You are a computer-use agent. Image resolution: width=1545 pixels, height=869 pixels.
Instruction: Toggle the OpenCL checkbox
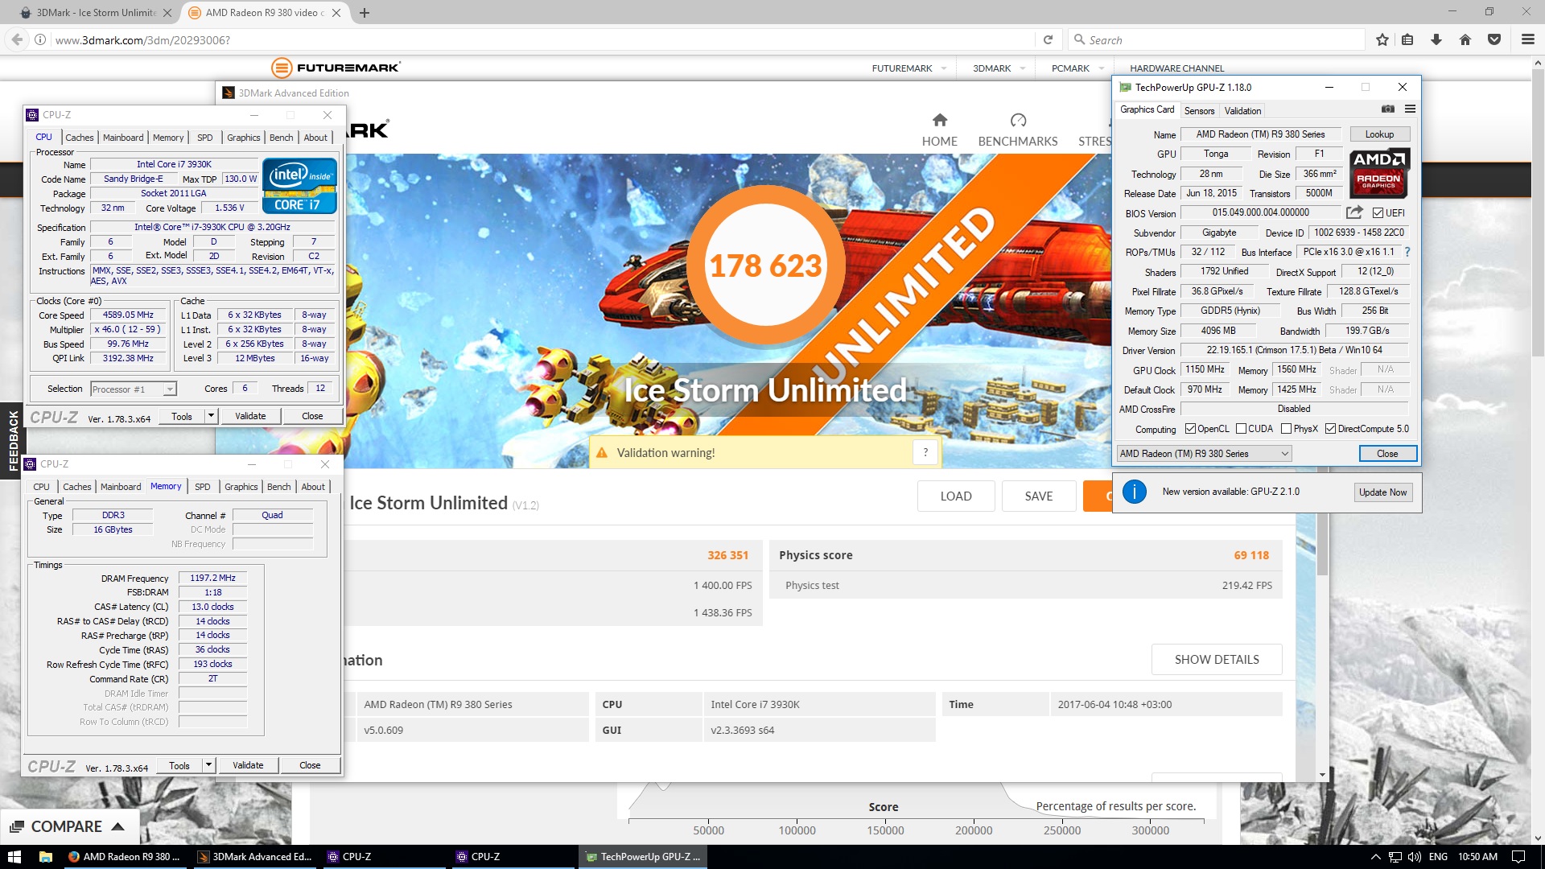click(1190, 429)
